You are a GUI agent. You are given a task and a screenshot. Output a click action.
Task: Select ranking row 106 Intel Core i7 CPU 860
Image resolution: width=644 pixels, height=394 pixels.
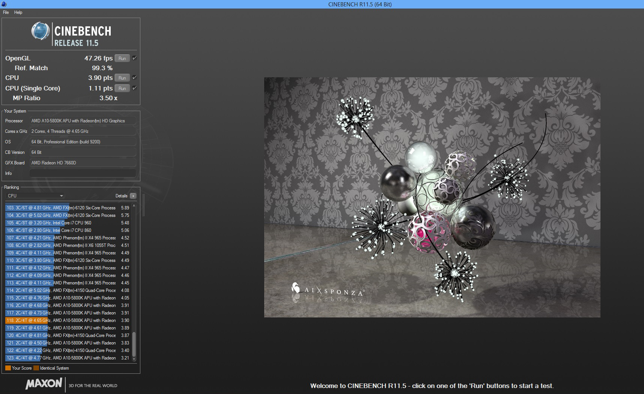coord(68,230)
